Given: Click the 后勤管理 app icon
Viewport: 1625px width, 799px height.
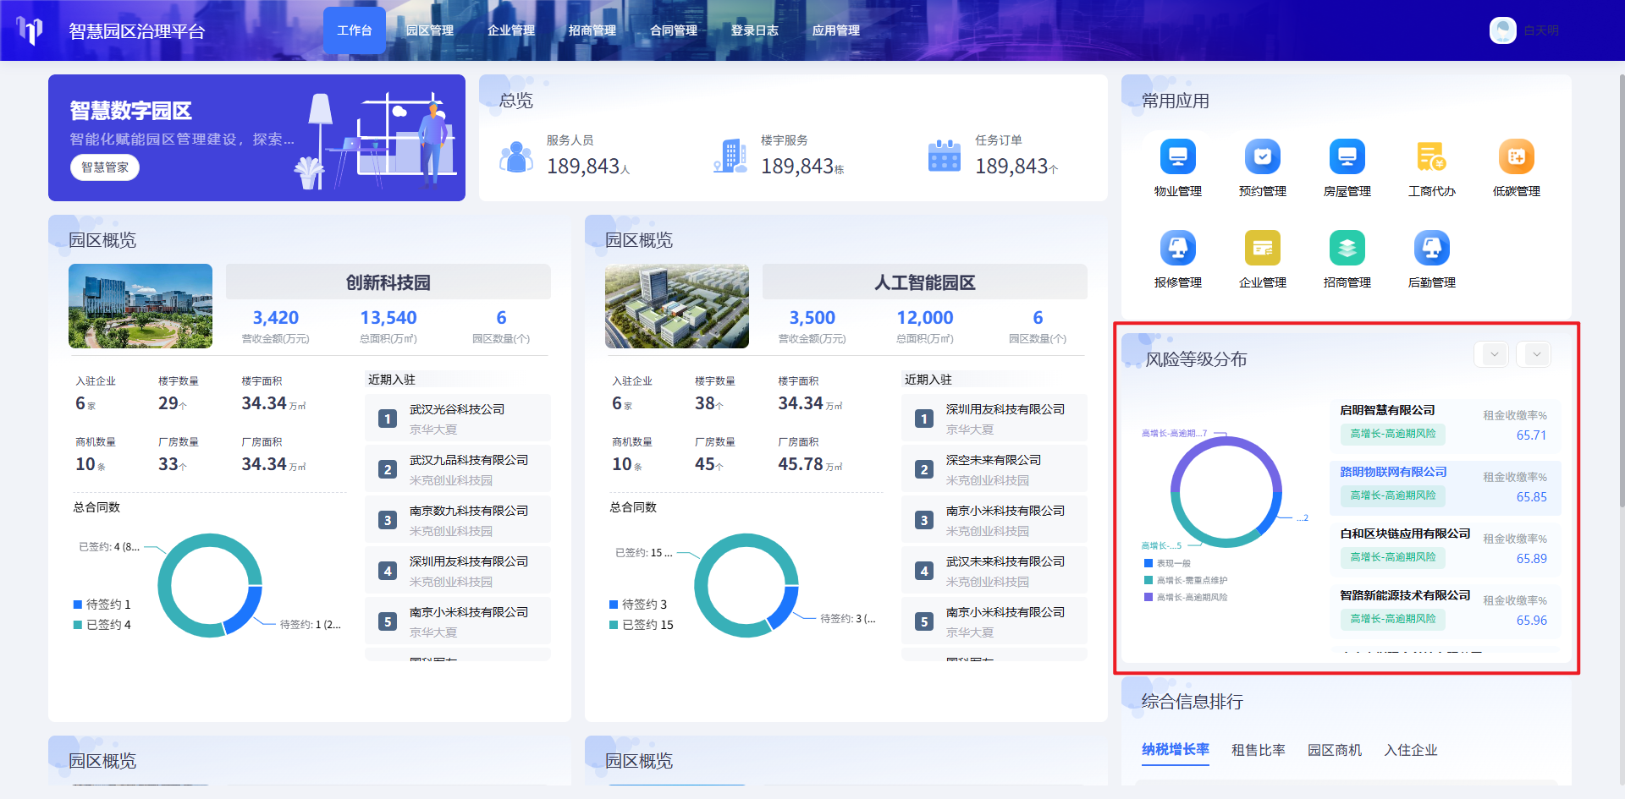Looking at the screenshot, I should coord(1431,249).
